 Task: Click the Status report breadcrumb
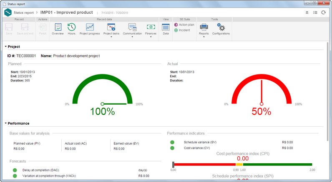24,12
